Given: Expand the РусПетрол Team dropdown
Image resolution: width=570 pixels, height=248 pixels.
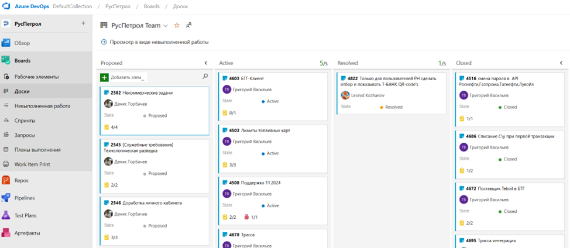Looking at the screenshot, I should point(166,26).
